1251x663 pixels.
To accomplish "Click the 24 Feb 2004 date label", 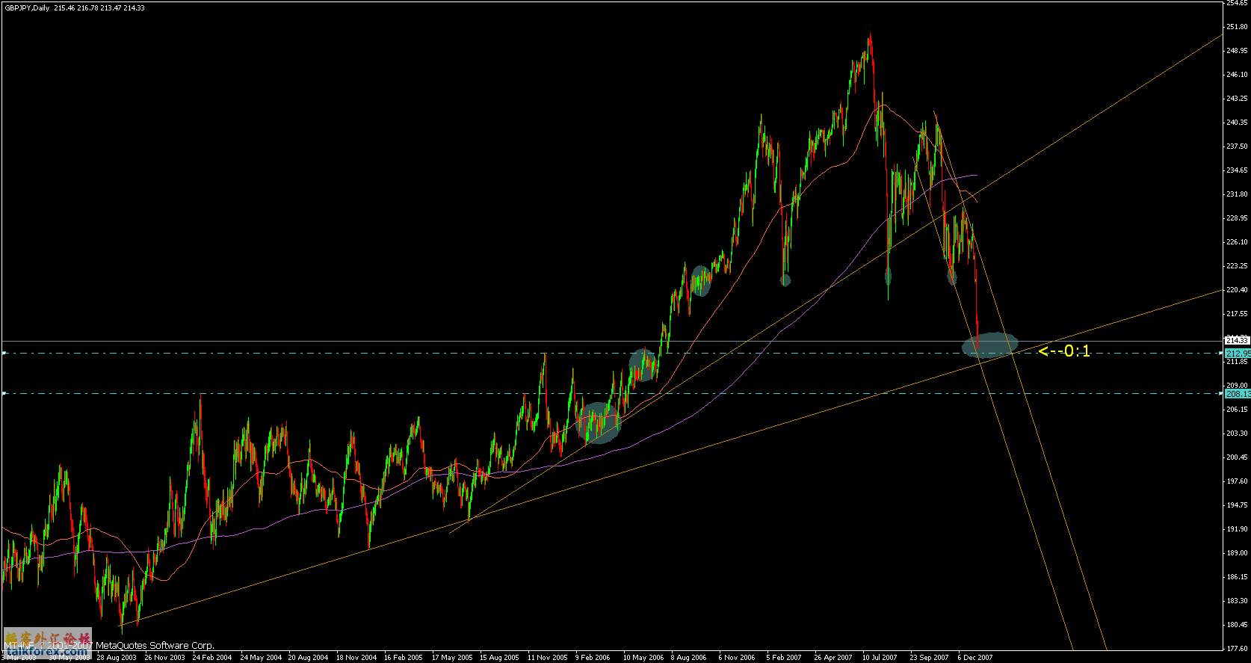I will point(212,658).
